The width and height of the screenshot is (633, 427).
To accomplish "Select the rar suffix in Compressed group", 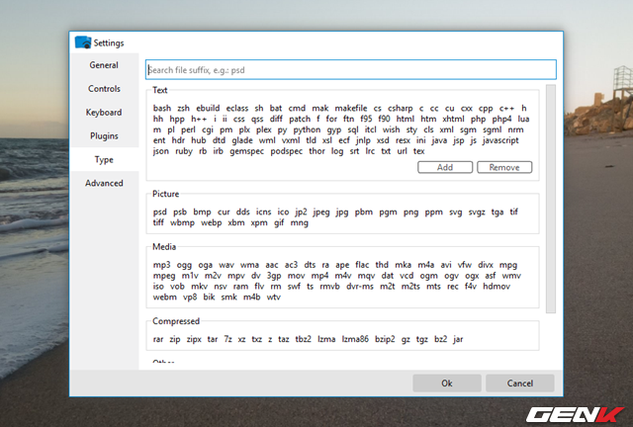I will (158, 339).
